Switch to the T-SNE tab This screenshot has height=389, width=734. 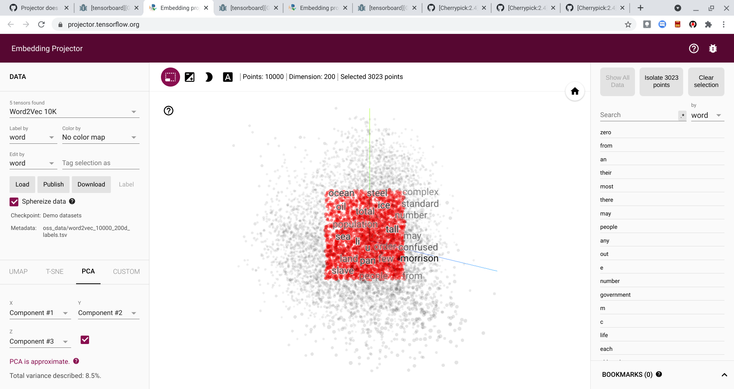tap(55, 272)
